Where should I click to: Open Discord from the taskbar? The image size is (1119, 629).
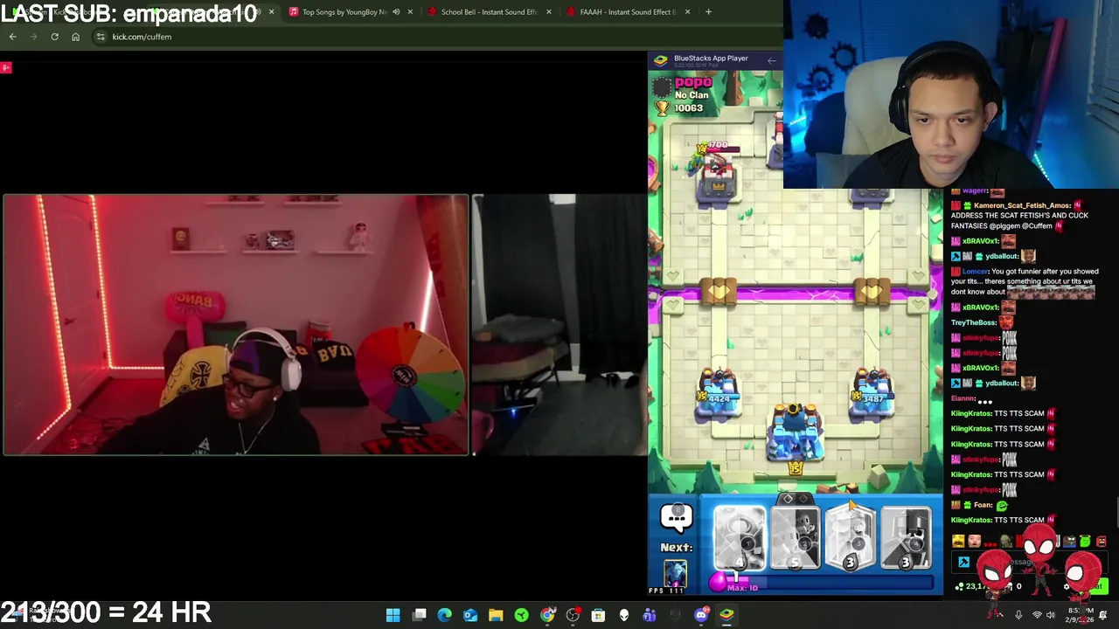click(701, 615)
